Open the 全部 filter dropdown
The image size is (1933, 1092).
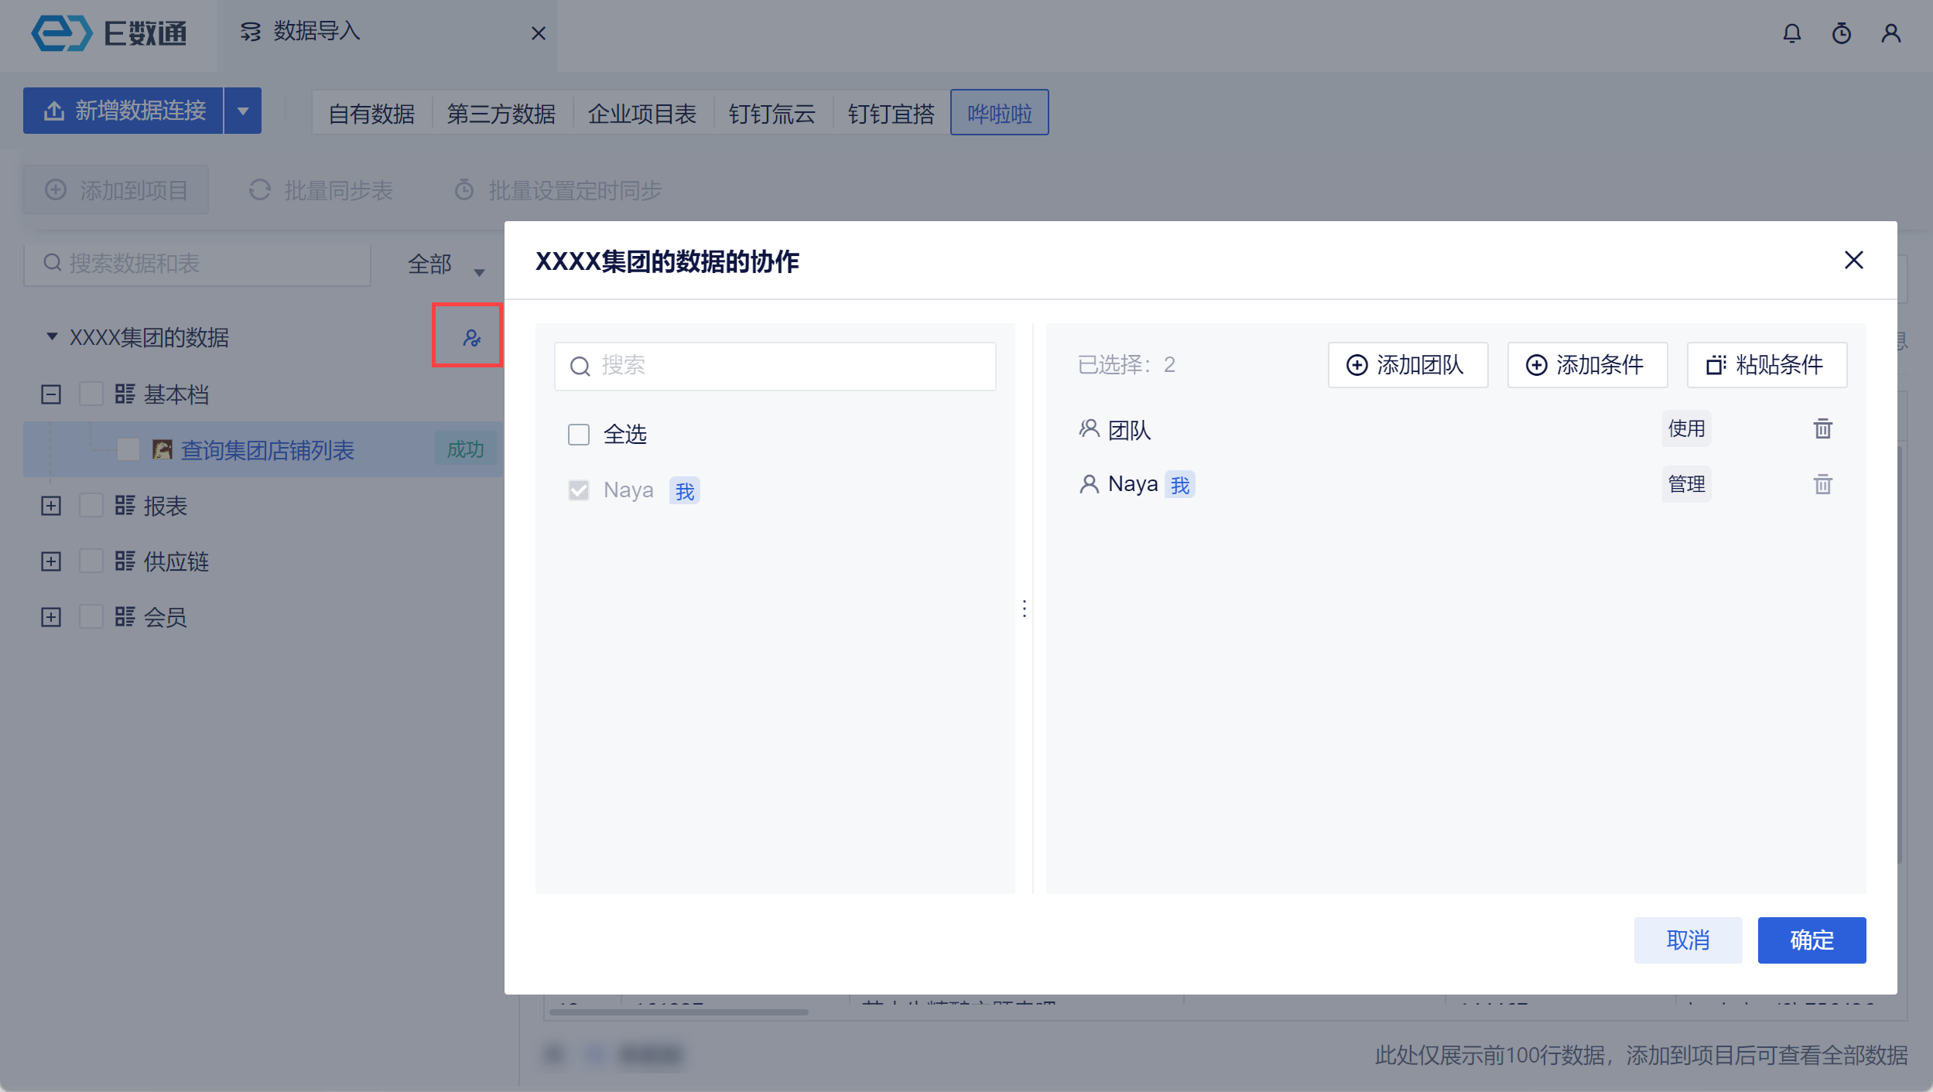click(446, 264)
